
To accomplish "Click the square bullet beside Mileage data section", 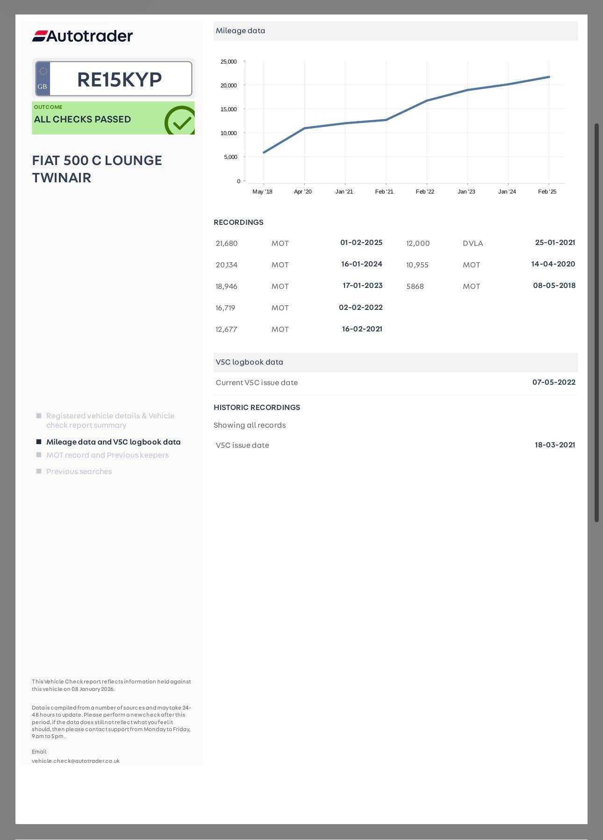I will coord(39,442).
